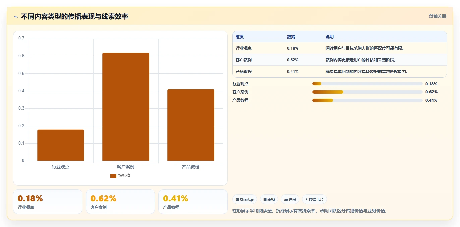The height and width of the screenshot is (227, 460).
Task: Click the 0.5 y-axis tick label
Action: 21,73
